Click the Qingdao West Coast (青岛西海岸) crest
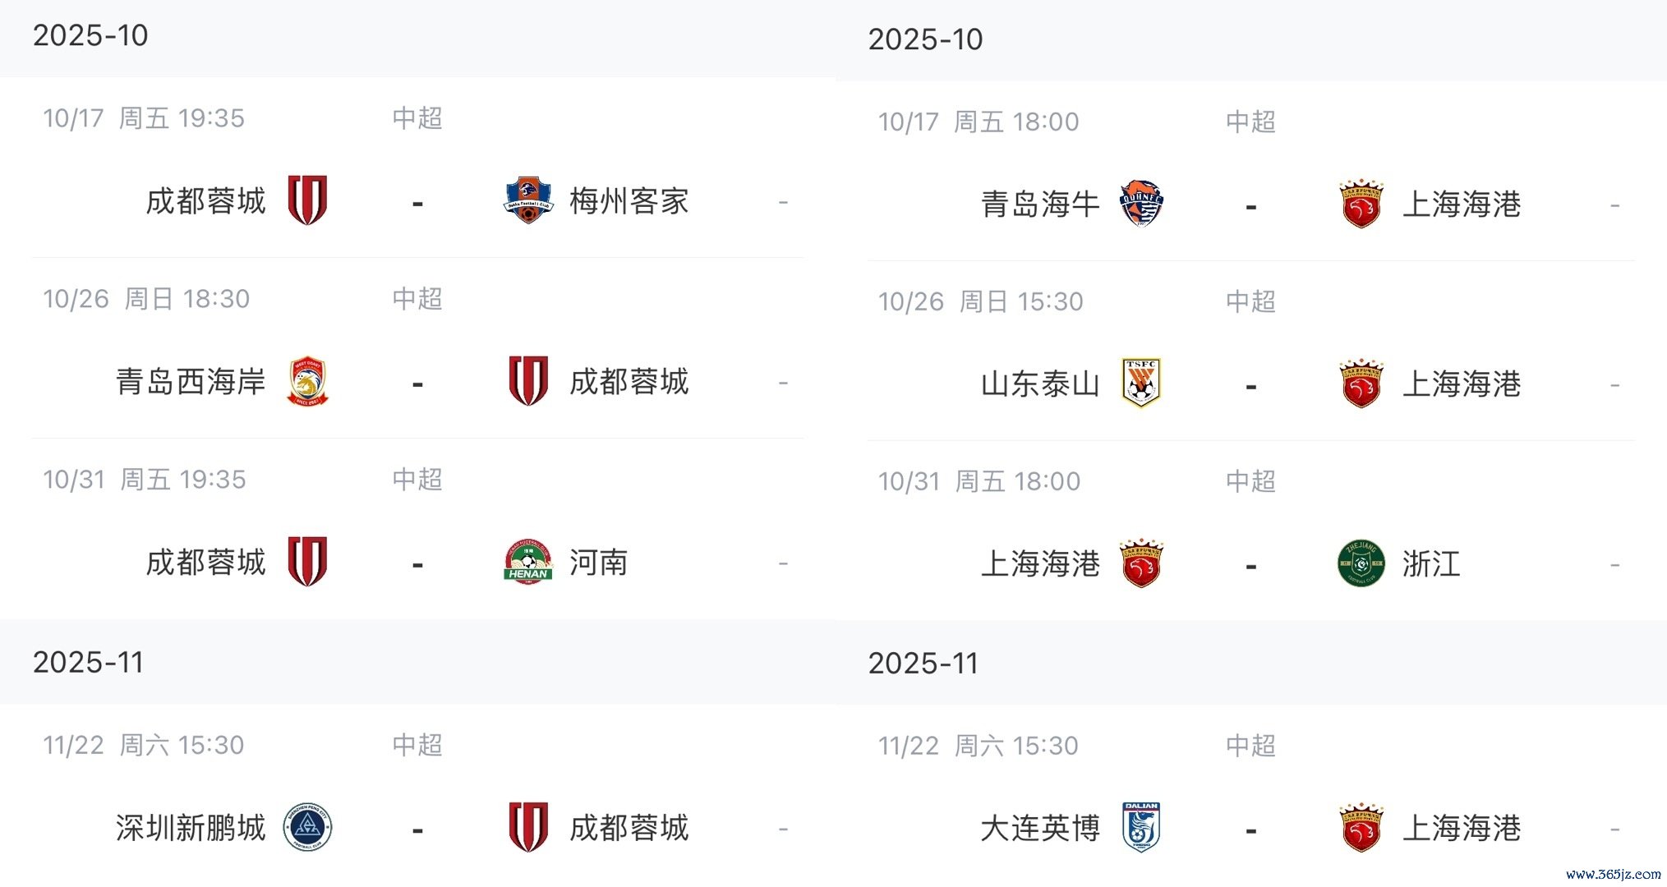Image resolution: width=1667 pixels, height=887 pixels. pos(308,382)
